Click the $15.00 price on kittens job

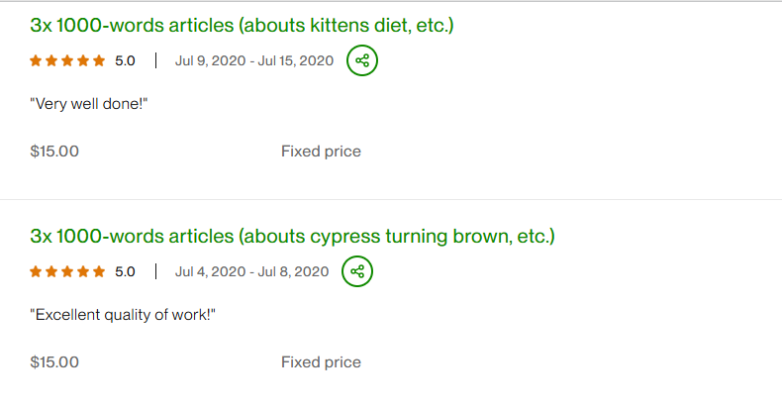pos(54,152)
